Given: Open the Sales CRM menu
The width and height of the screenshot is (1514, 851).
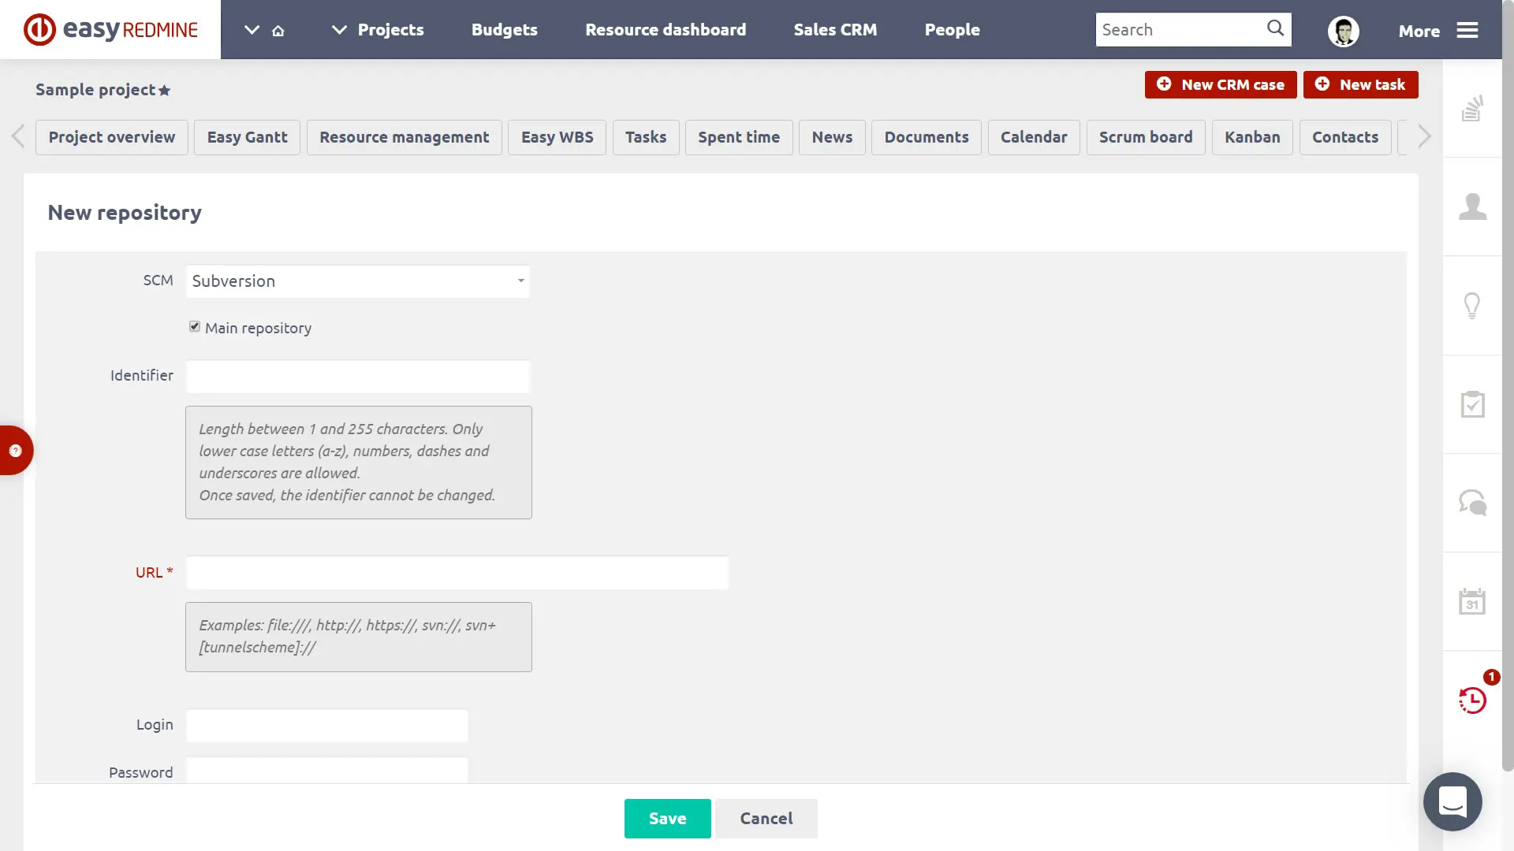Looking at the screenshot, I should tap(835, 29).
